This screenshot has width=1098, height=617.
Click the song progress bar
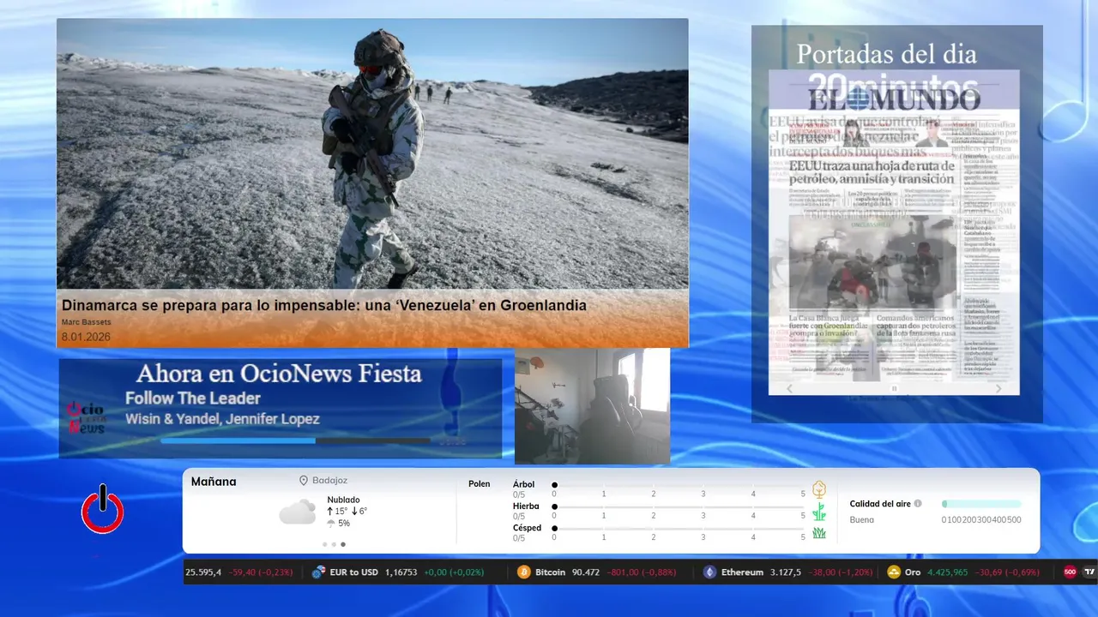click(296, 440)
